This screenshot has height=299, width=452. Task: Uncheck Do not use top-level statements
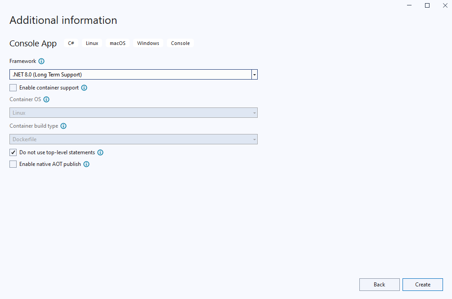coord(13,152)
